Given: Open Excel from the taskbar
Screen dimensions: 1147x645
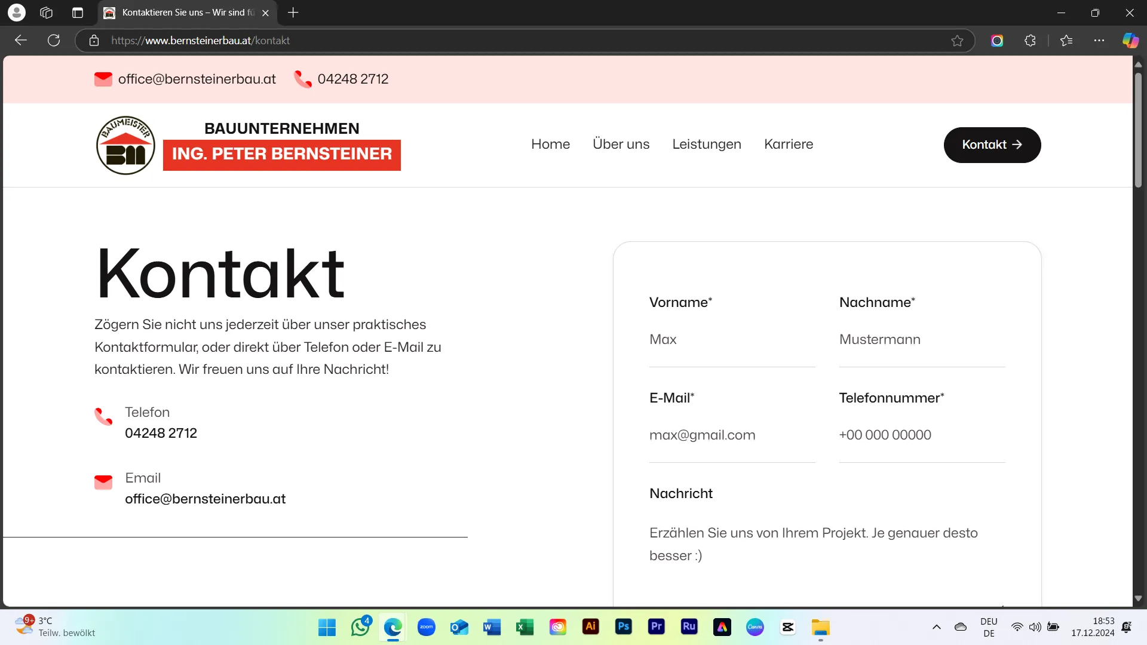Looking at the screenshot, I should (525, 627).
